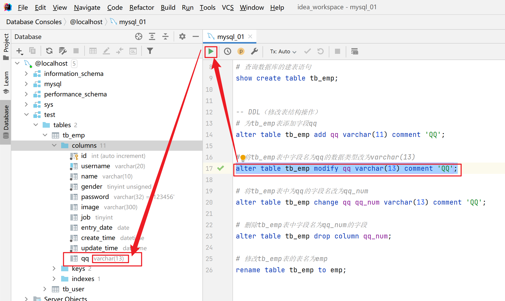Open the Navigate menu
The image size is (505, 301).
(x=87, y=7)
